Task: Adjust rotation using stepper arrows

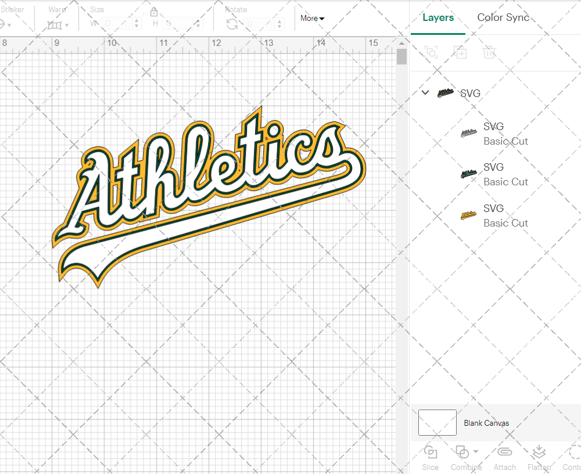Action: coord(280,24)
